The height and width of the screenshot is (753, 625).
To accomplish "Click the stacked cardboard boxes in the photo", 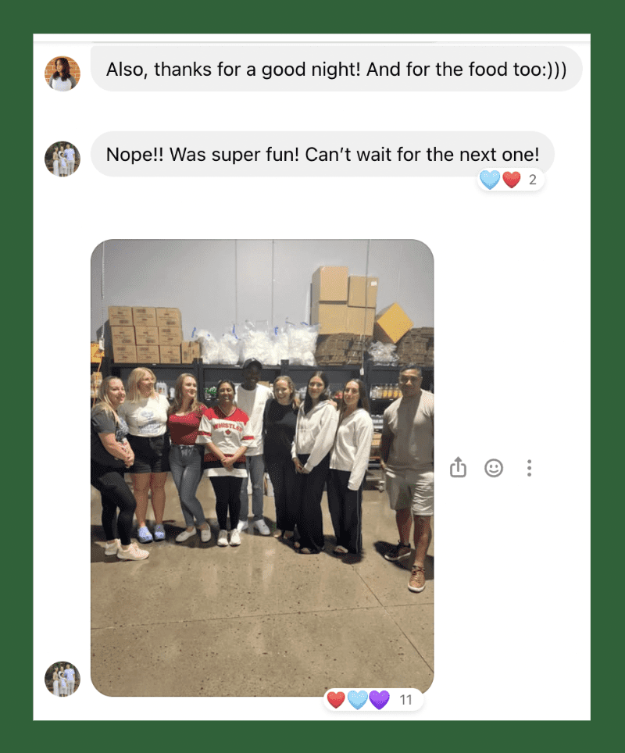I will tap(144, 335).
